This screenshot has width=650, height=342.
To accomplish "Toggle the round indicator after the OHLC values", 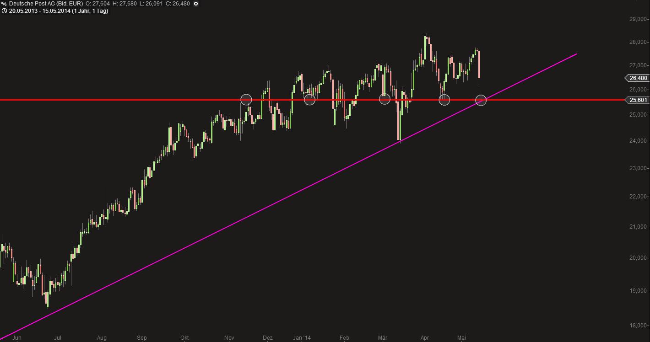I will point(196,4).
